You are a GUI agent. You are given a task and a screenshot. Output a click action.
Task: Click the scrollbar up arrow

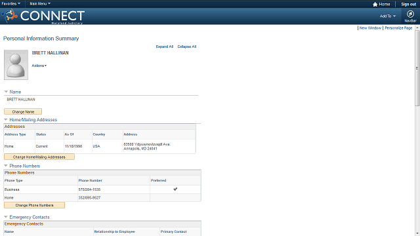(417, 28)
